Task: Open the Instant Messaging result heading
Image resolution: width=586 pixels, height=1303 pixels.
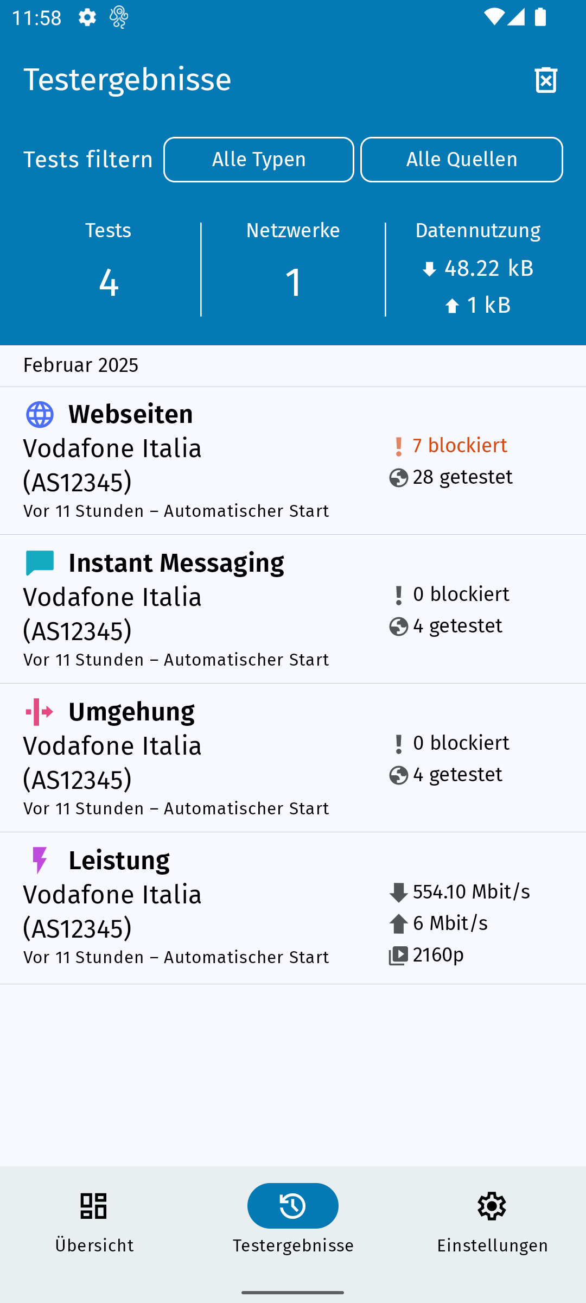Action: point(176,563)
